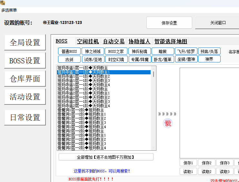Select the 坐骑/兽神 category
The width and height of the screenshot is (239, 182).
coord(186,59)
